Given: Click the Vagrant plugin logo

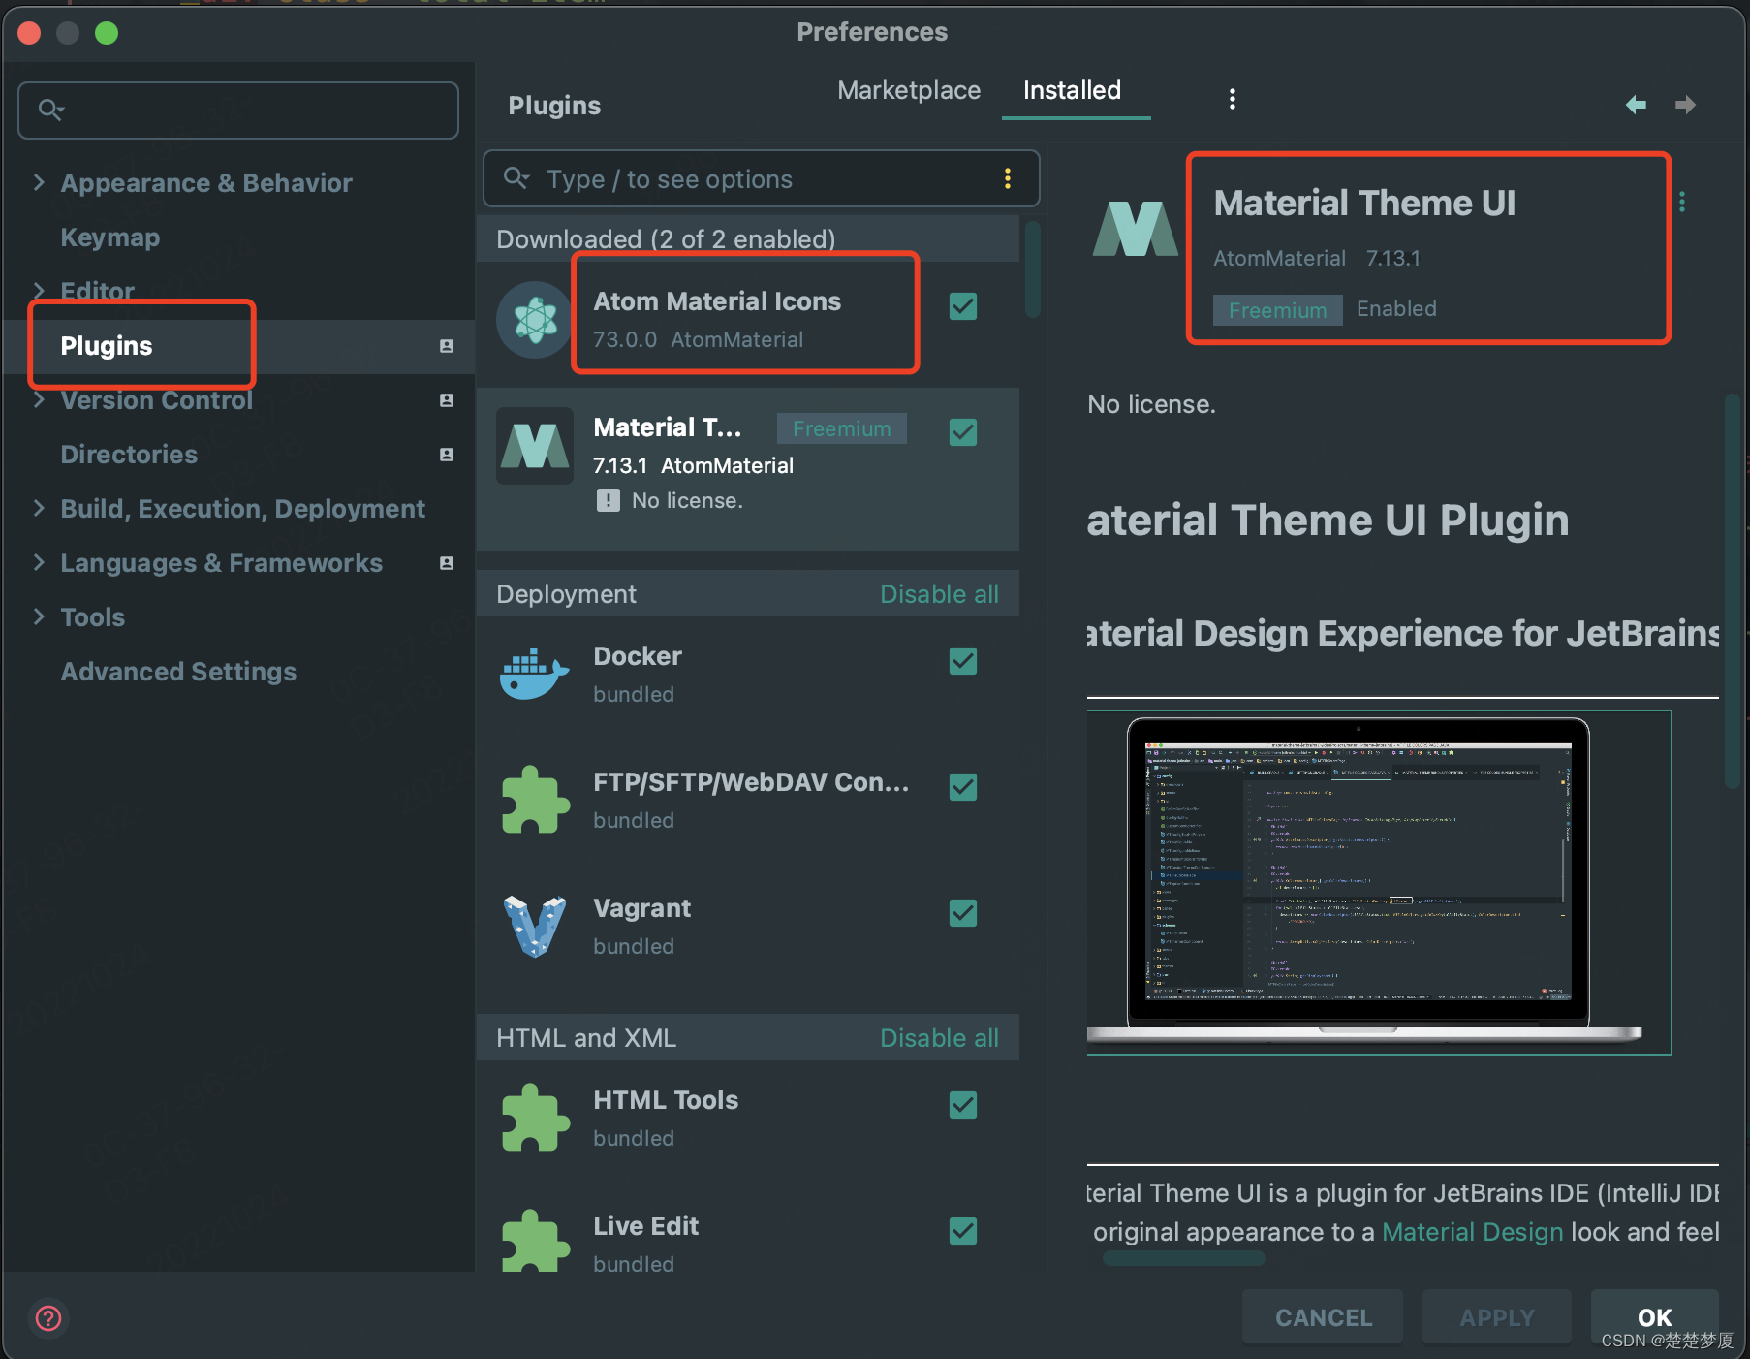Looking at the screenshot, I should tap(535, 927).
